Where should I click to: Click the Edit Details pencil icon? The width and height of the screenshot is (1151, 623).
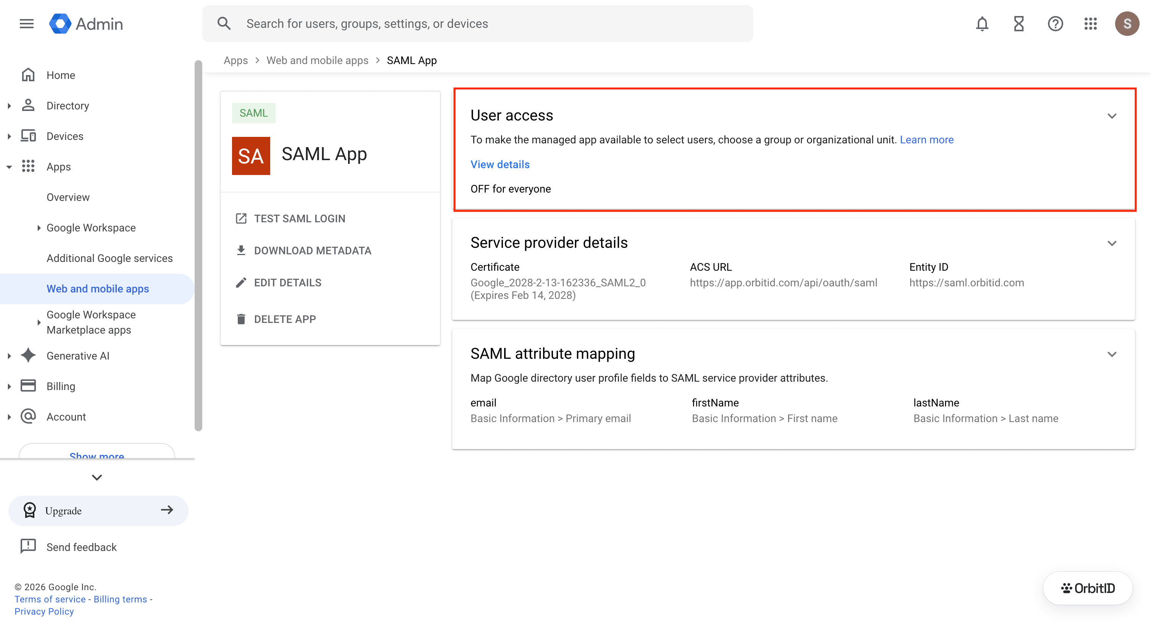click(241, 283)
